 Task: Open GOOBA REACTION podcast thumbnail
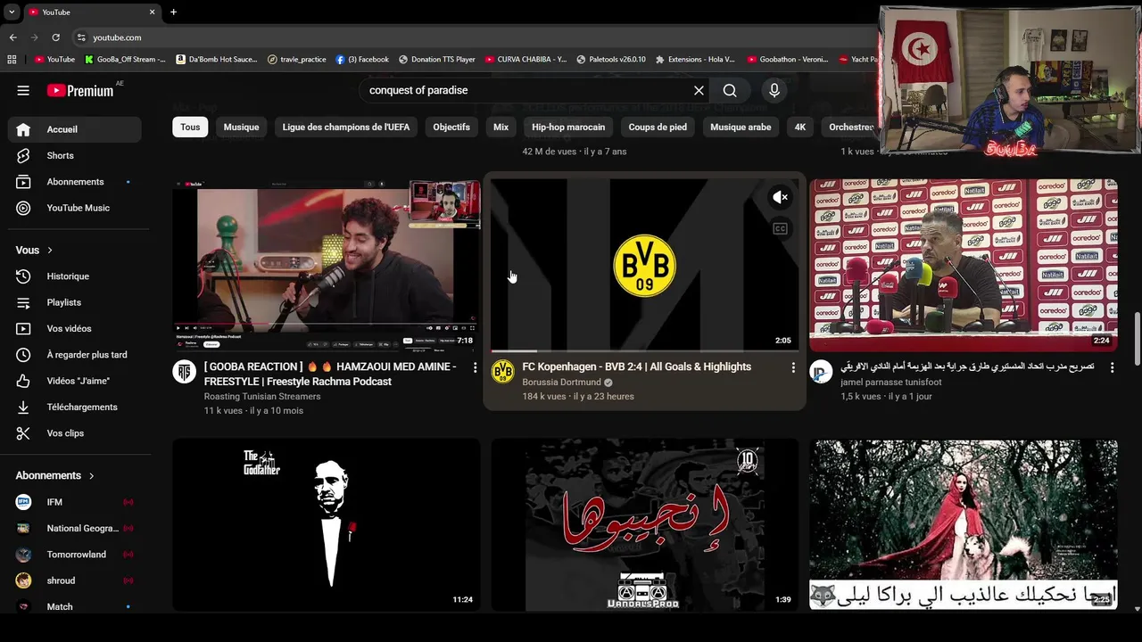tap(327, 265)
